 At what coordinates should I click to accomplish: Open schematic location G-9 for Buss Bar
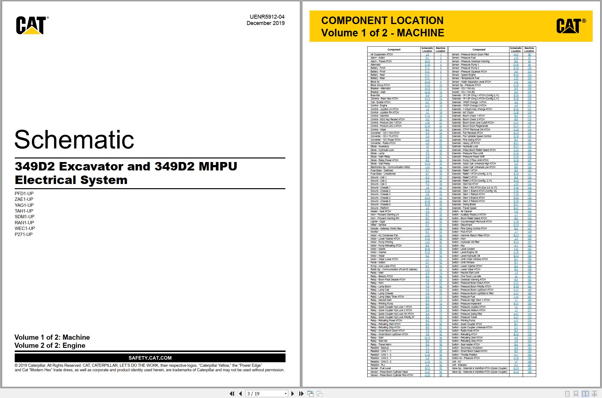427,95
